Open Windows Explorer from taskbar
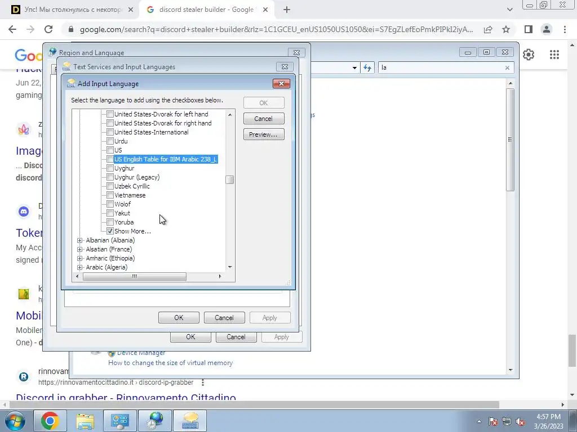This screenshot has width=577, height=432. coord(85,421)
